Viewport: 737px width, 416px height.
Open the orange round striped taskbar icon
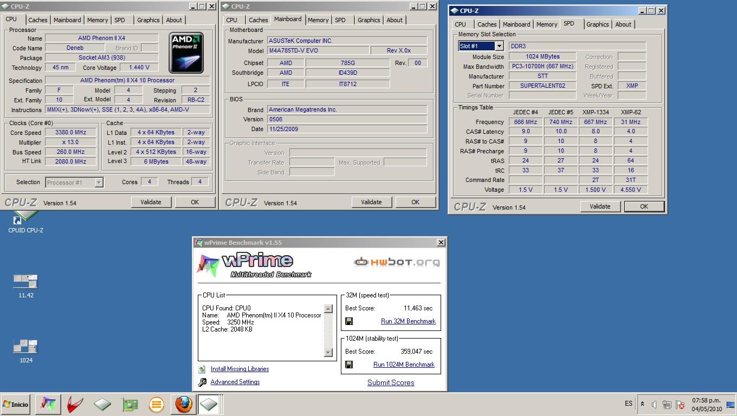156,404
